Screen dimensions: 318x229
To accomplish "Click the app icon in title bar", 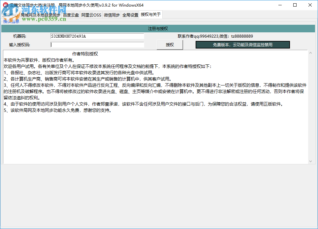I will pos(6,5).
